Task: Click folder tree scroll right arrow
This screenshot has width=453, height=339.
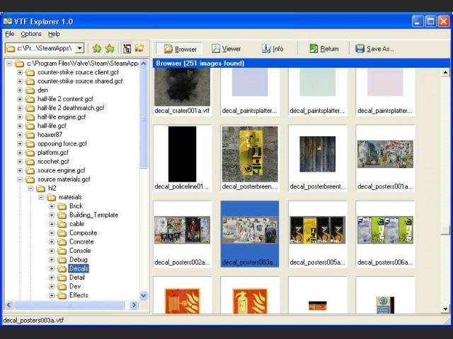Action: (x=134, y=305)
